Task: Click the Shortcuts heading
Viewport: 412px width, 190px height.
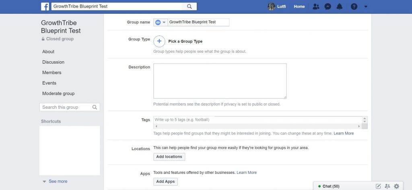Action: [51, 122]
